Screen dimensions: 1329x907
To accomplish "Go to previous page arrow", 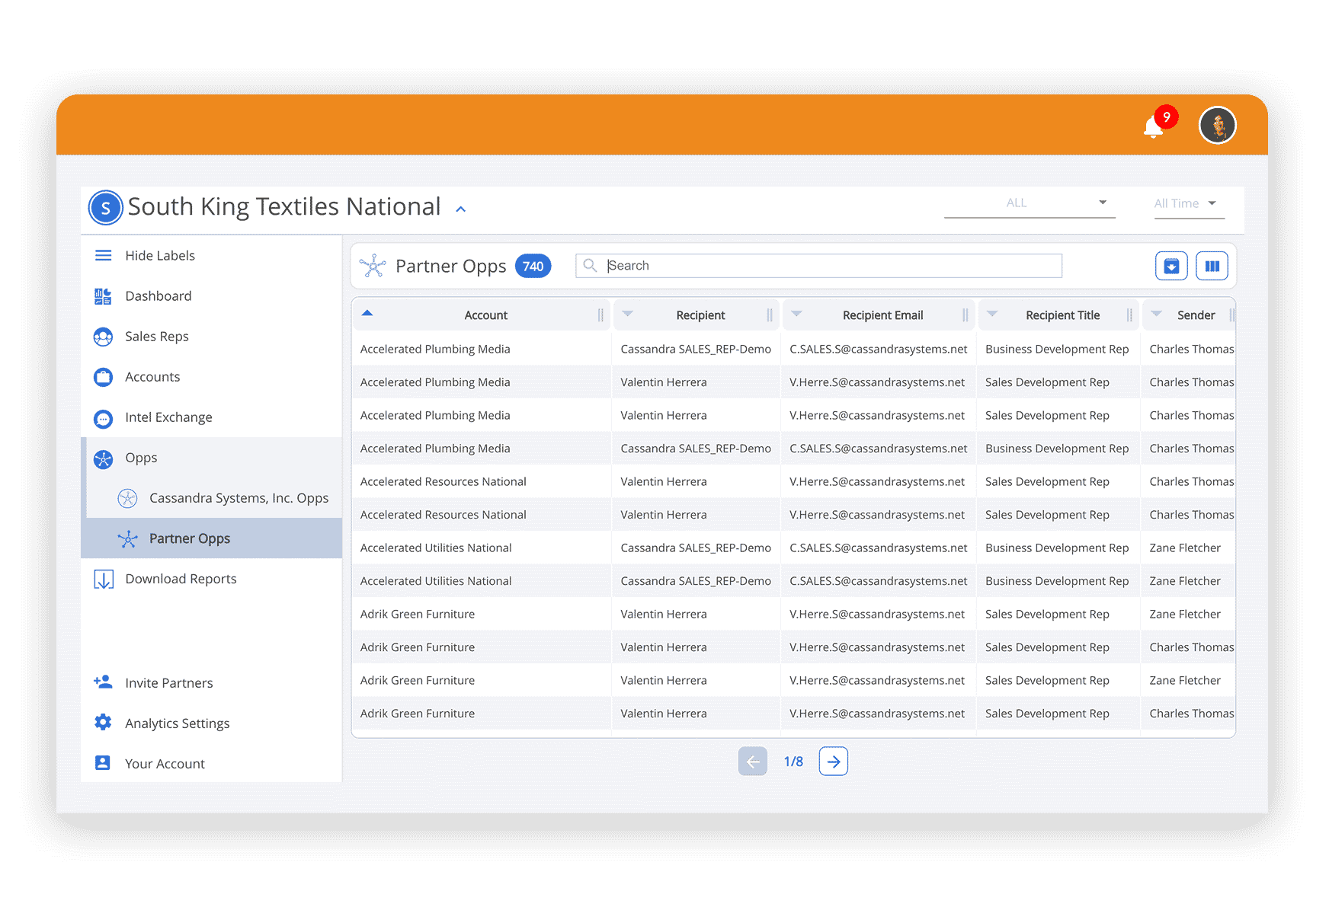I will (752, 761).
